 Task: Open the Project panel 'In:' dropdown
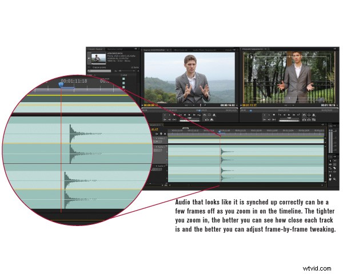click(127, 71)
